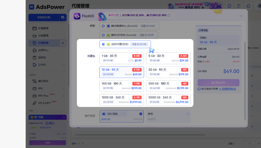Collapse the 团队 section chevron

[x=63, y=111]
